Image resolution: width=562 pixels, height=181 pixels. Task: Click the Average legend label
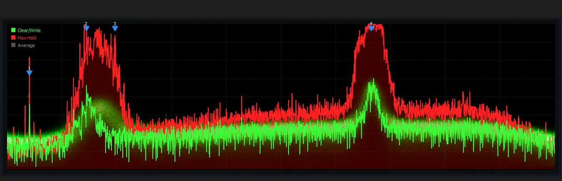tap(26, 45)
